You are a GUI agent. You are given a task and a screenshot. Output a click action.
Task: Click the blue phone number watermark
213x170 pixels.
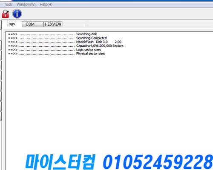(158, 162)
